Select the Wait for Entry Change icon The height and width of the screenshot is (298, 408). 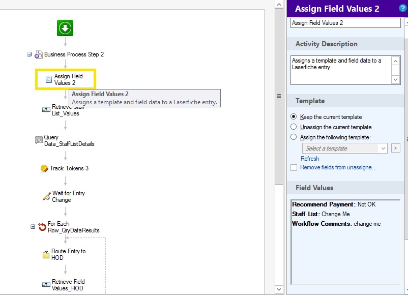click(46, 196)
